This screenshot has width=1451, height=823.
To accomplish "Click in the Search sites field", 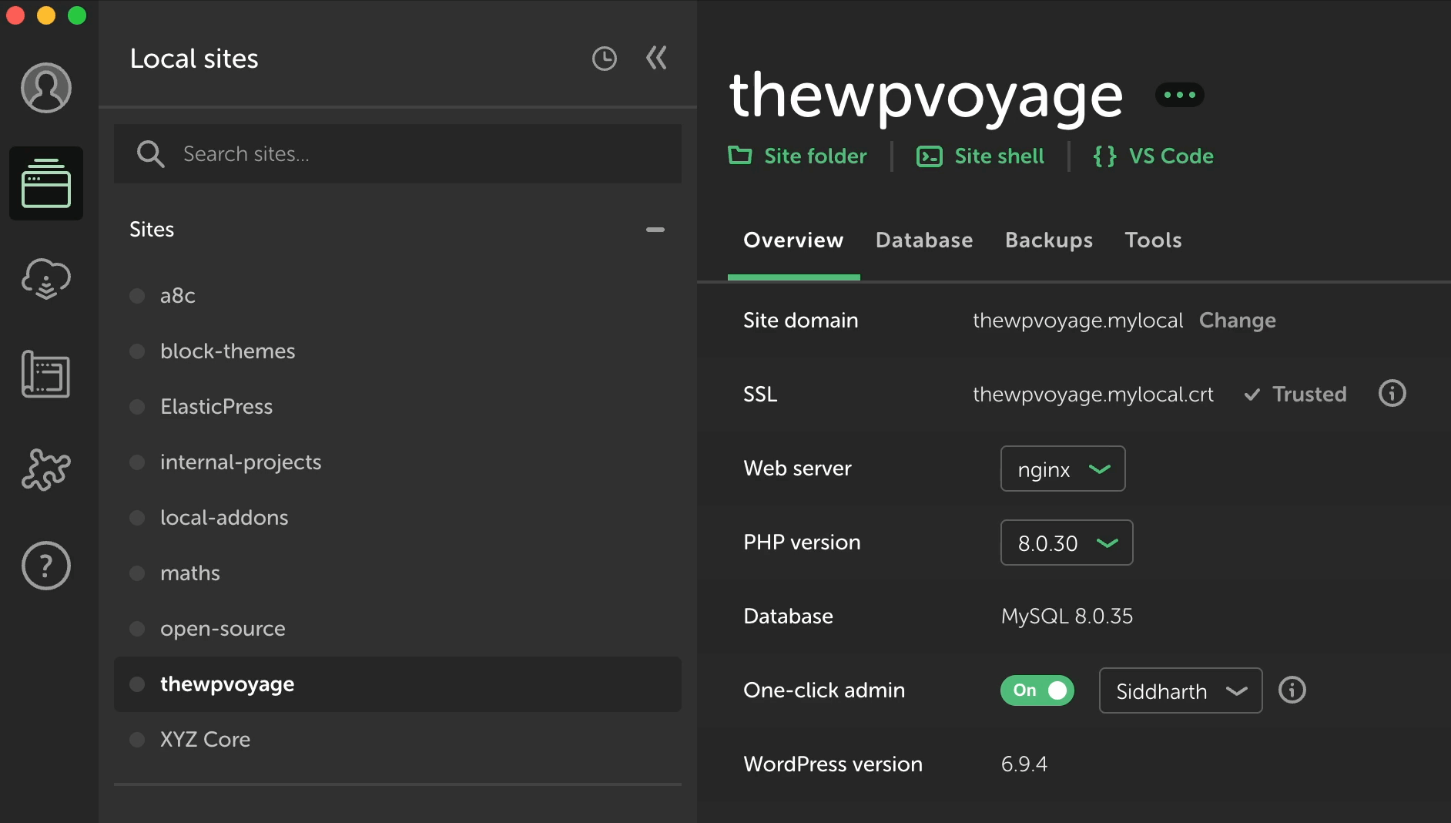I will click(397, 153).
